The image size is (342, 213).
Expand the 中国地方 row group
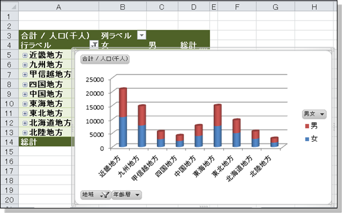(x=25, y=94)
